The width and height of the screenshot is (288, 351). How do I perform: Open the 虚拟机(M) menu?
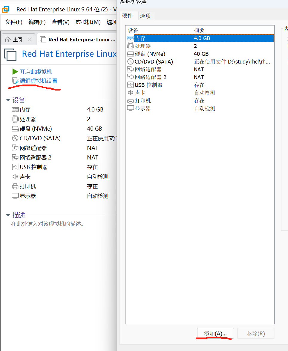click(88, 22)
